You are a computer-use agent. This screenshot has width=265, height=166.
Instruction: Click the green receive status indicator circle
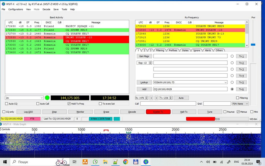47,98
